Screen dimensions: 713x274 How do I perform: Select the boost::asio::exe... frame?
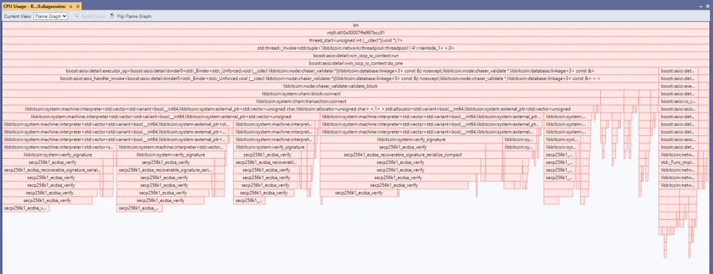point(678,86)
